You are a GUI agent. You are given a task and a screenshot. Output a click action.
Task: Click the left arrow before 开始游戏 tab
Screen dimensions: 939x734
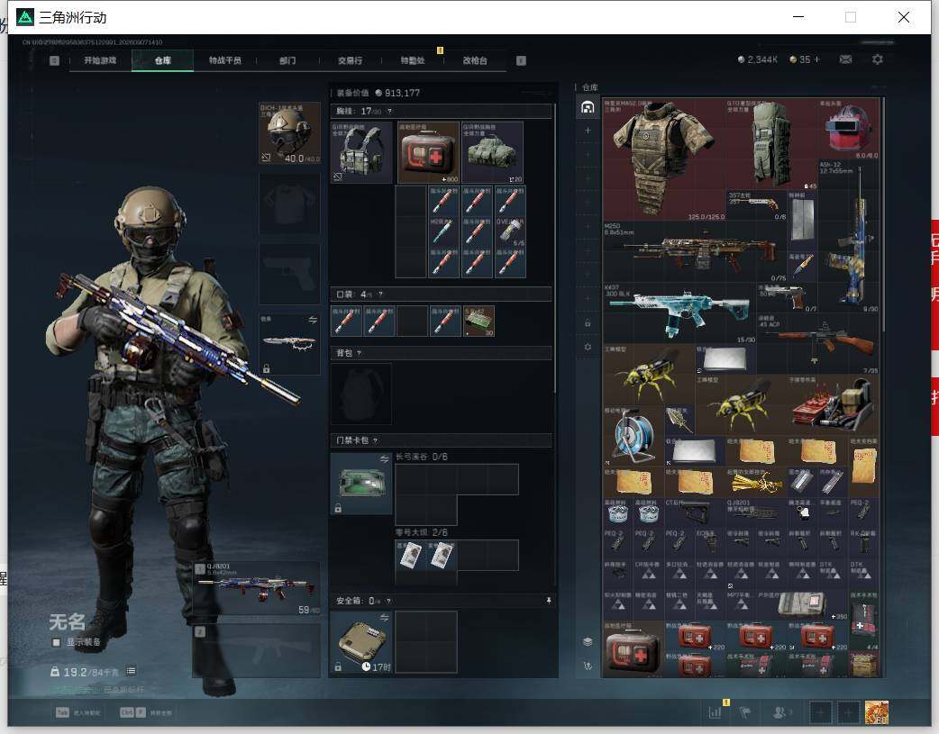(54, 60)
